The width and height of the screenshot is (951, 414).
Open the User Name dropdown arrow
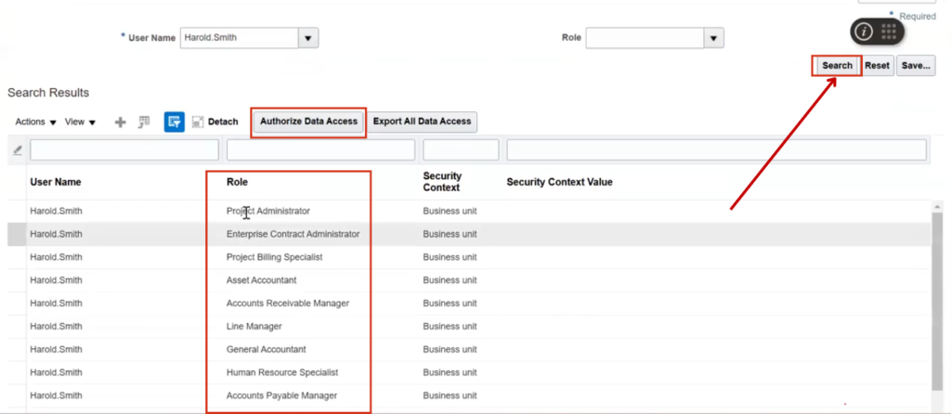[308, 38]
